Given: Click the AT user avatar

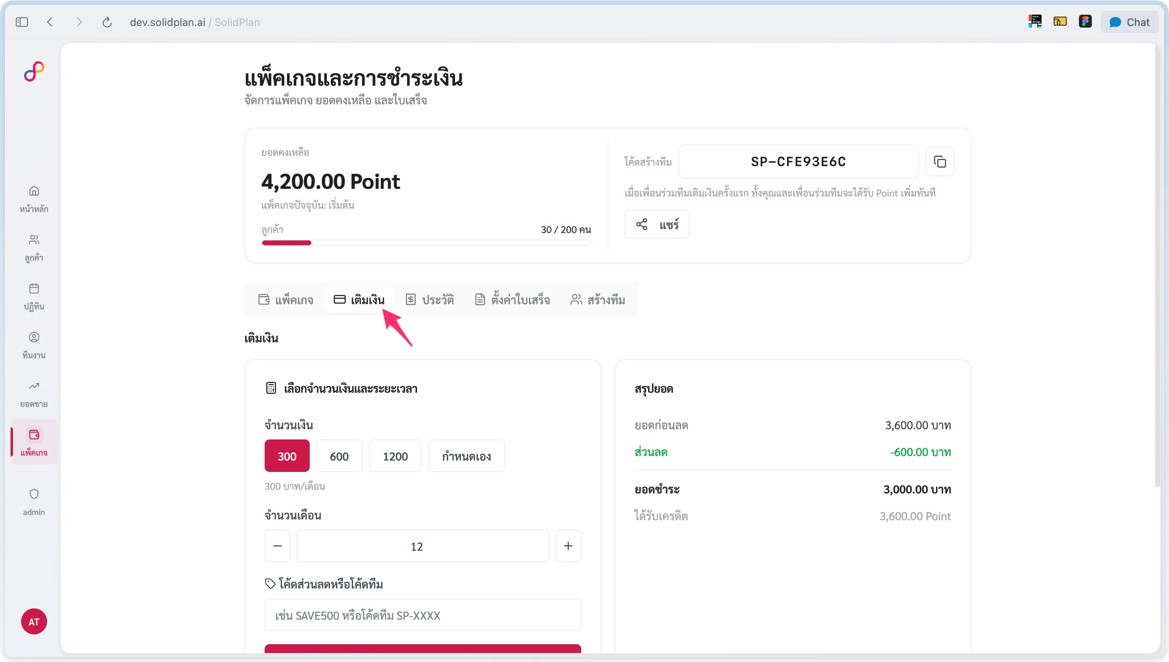Looking at the screenshot, I should coord(34,621).
